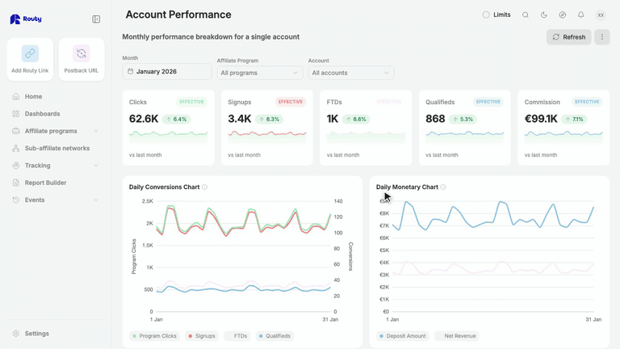Click Daily Monetary Chart info icon
620x349 pixels.
click(x=443, y=187)
